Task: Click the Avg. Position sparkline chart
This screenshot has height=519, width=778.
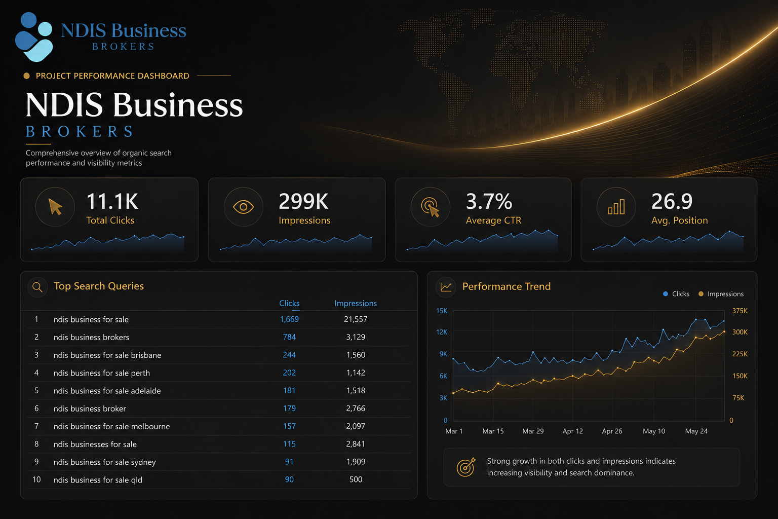Action: 669,241
